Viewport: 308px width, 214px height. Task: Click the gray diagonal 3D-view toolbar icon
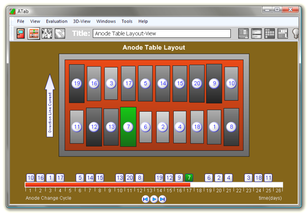pos(60,34)
